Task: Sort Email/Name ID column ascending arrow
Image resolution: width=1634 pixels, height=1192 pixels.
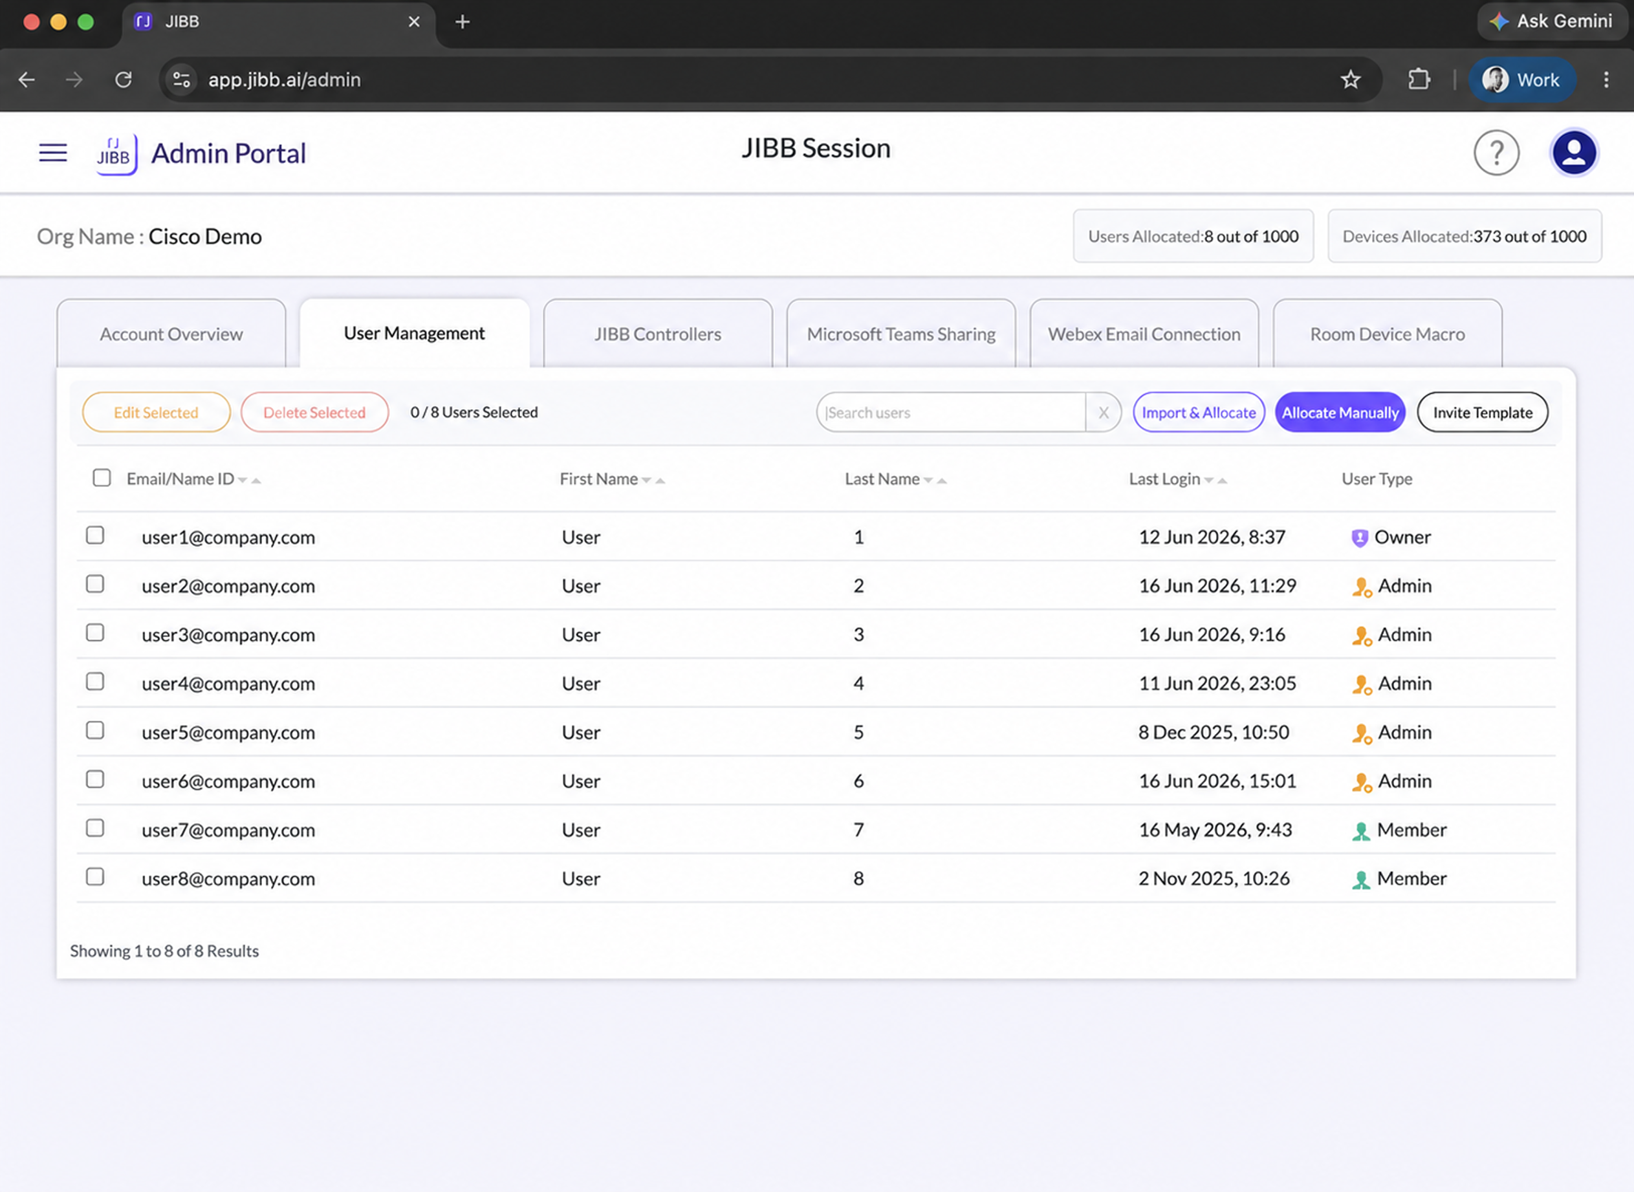Action: pos(256,481)
